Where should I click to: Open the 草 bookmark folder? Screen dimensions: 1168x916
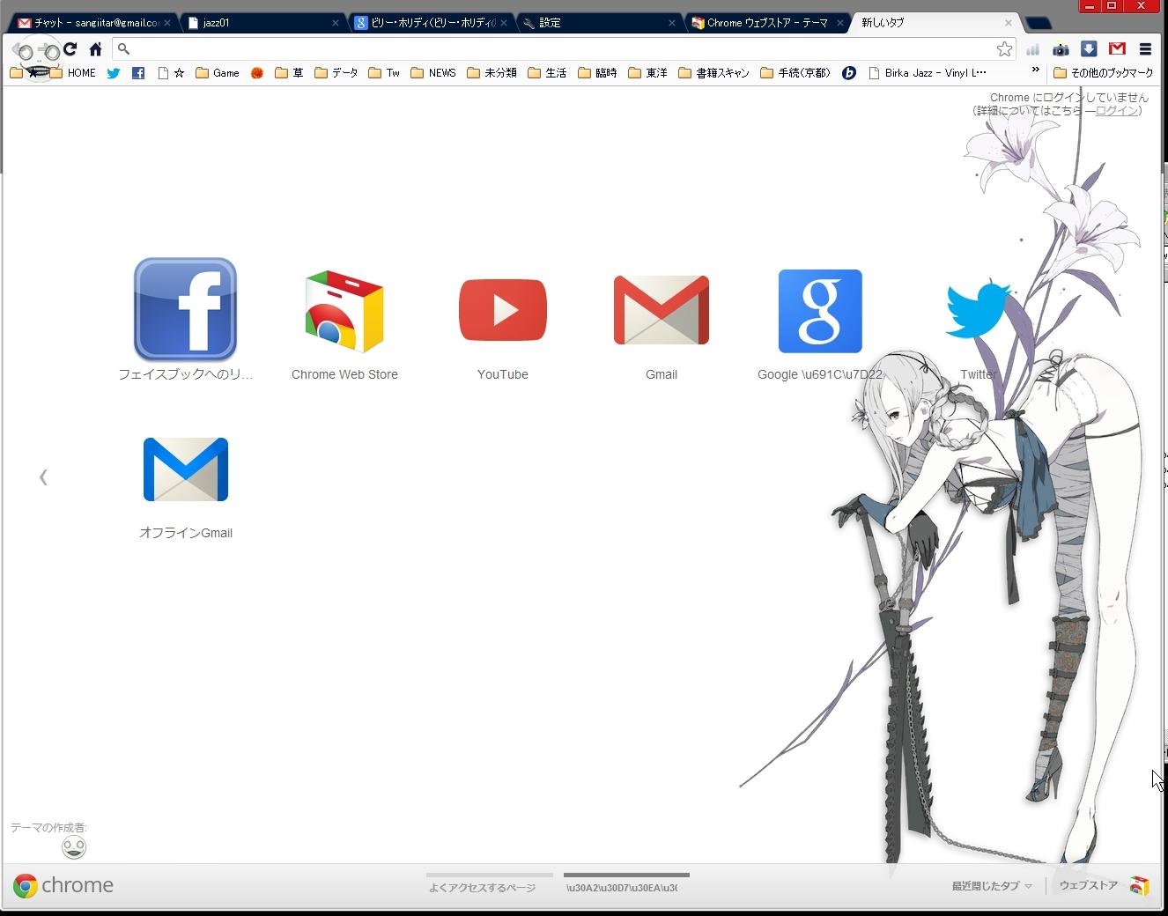(289, 73)
